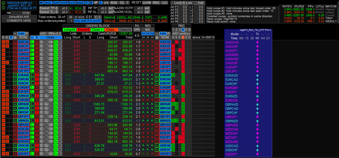Image resolution: width=339 pixels, height=158 pixels.
Task: Toggle the 'only add if in profit' option
Action: click(87, 21)
